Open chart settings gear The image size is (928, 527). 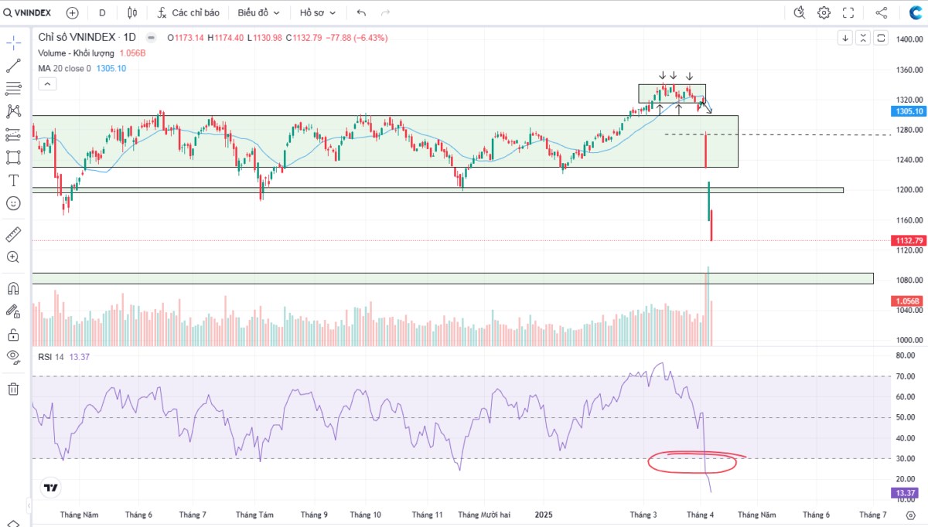click(824, 12)
